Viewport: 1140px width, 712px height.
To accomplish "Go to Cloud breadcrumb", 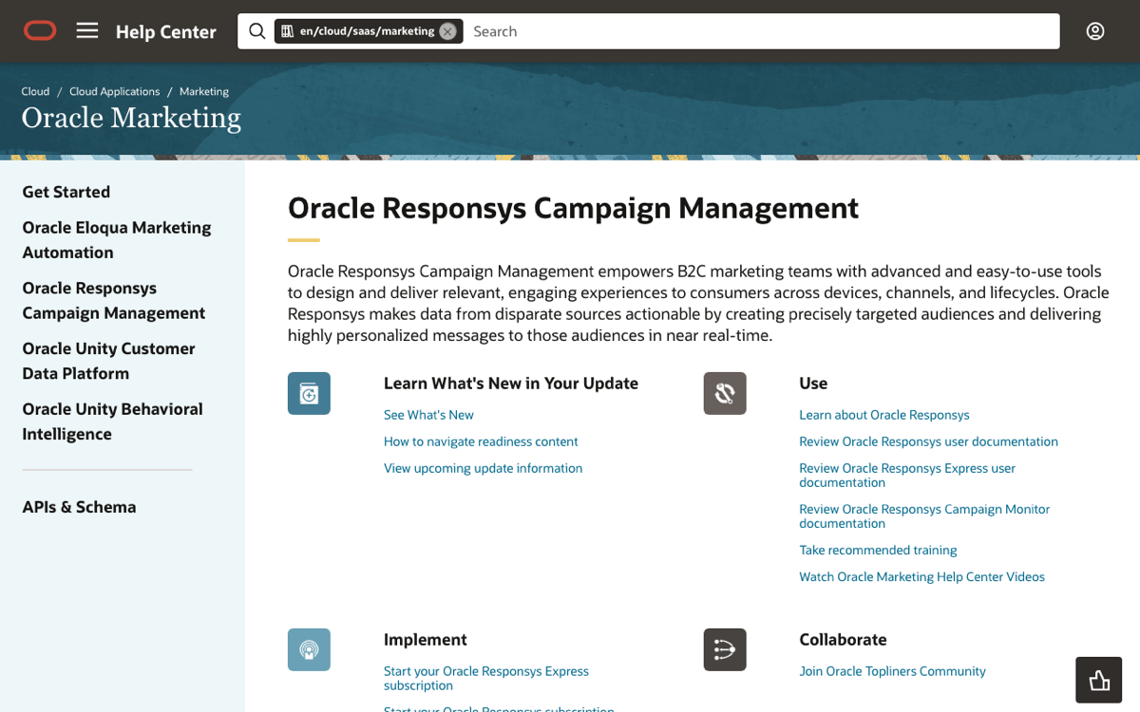I will tap(35, 91).
